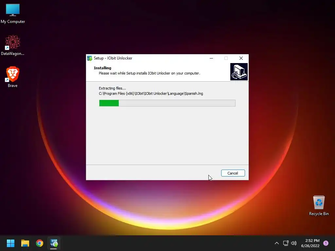The width and height of the screenshot is (335, 251).
Task: Minimize the IObit Unlocker setup window
Action: click(x=211, y=58)
